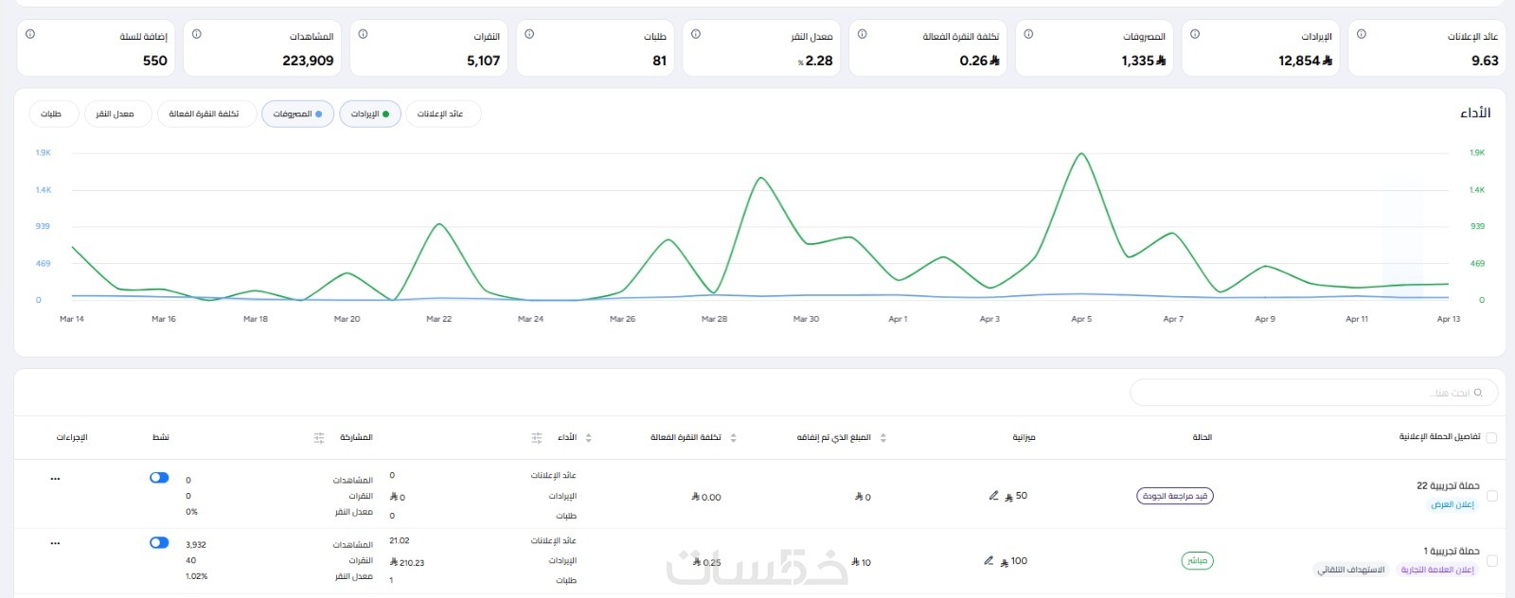The width and height of the screenshot is (1515, 598).
Task: Select طلبات chart metric chip
Action: 54,114
